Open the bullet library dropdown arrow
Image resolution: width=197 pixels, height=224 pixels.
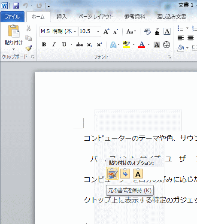pyautogui.click(x=187, y=28)
